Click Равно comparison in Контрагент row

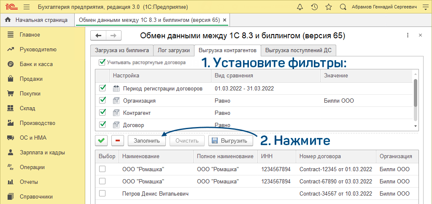tap(222, 113)
